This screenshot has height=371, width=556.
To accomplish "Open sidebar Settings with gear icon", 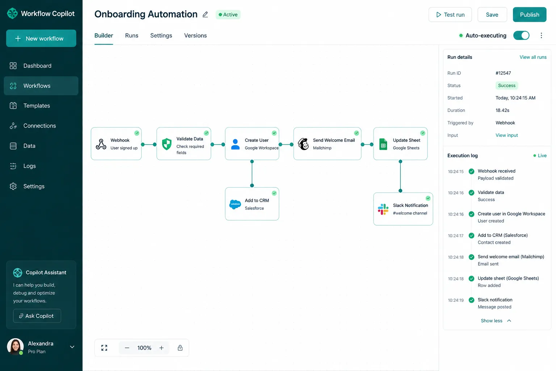I will 41,186.
